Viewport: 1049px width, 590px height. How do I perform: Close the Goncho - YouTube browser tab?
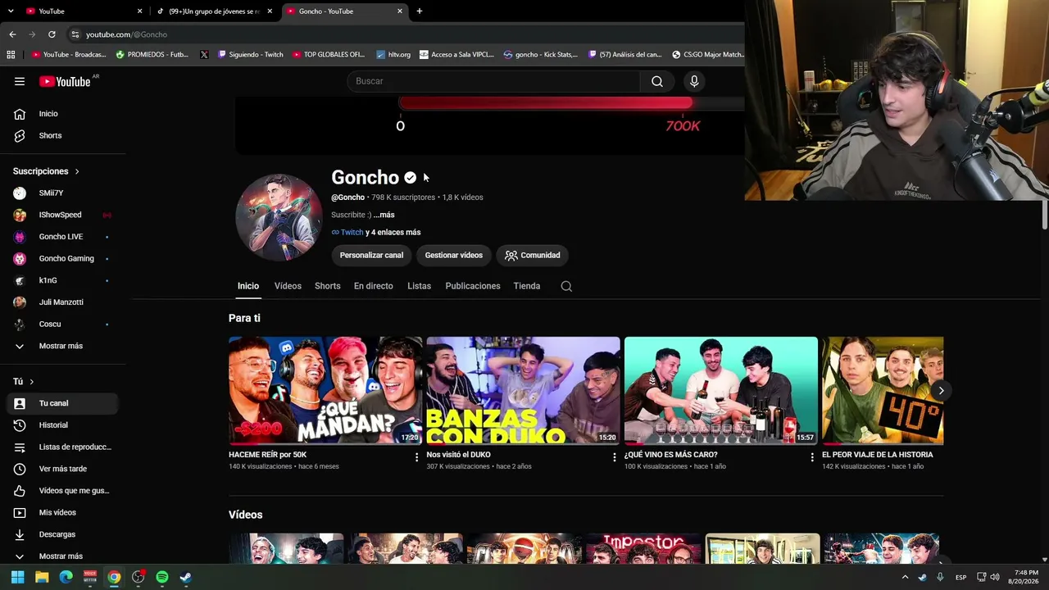(400, 11)
